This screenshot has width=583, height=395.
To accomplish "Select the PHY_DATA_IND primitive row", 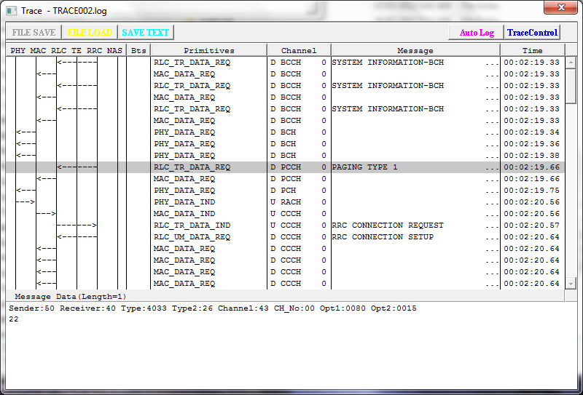I will point(285,202).
